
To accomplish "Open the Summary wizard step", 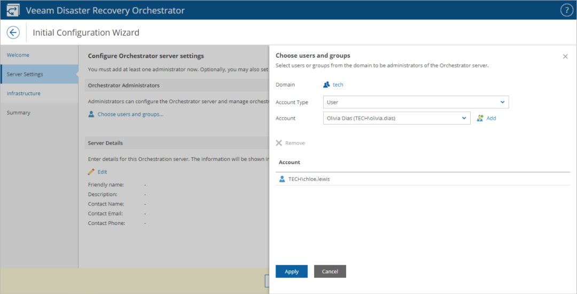I will click(18, 113).
